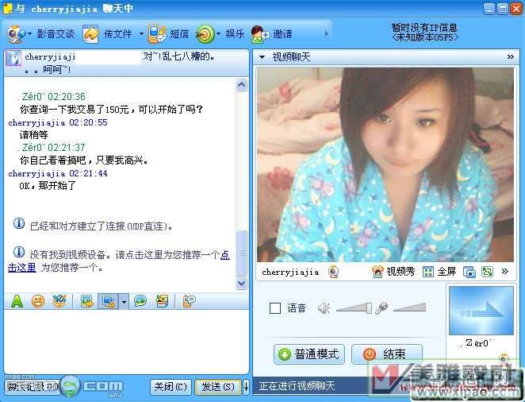
Task: Click the 结束 end video button
Action: (387, 354)
